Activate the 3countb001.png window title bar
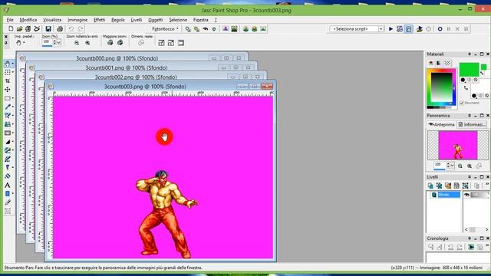 coord(126,67)
